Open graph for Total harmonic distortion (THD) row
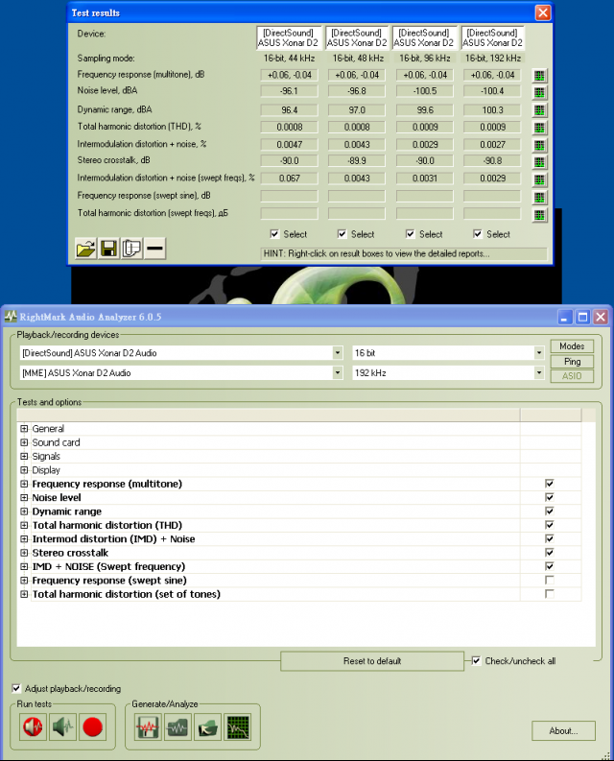614x761 pixels. click(539, 128)
